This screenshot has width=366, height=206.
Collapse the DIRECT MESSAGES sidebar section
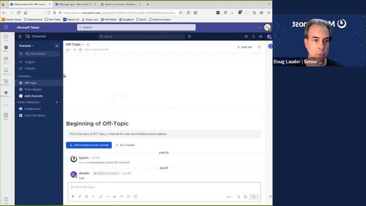[28, 102]
